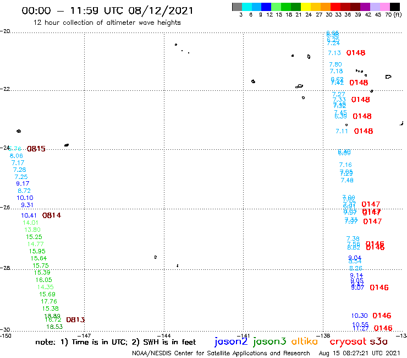Click the '0813' time label
Viewport: 407px width, 358px height.
[75, 319]
